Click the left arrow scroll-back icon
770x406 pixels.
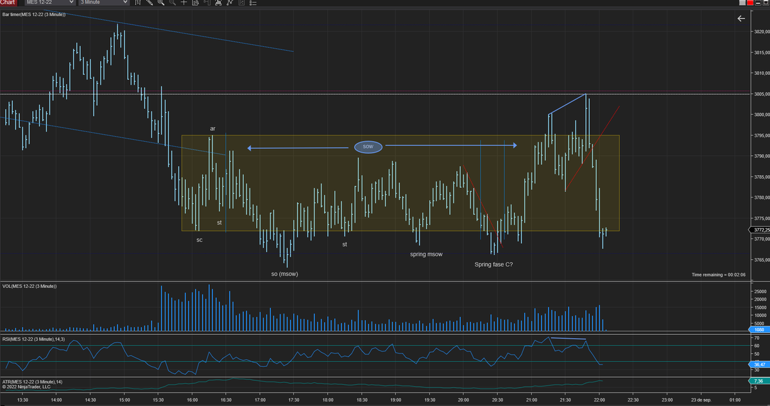coord(741,19)
